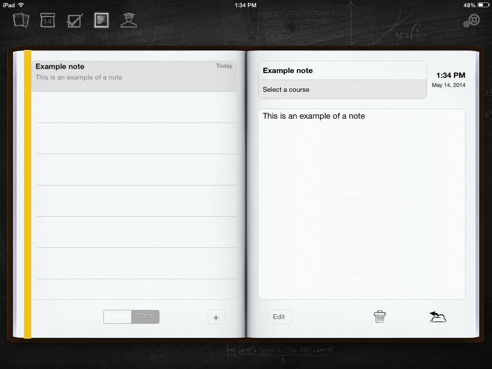
Task: Open settings via the gears icon
Action: click(472, 21)
